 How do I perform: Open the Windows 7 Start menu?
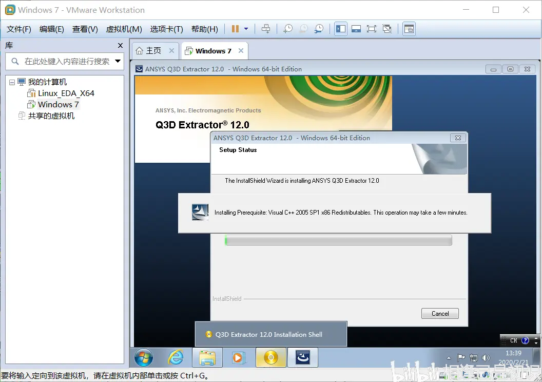point(144,357)
